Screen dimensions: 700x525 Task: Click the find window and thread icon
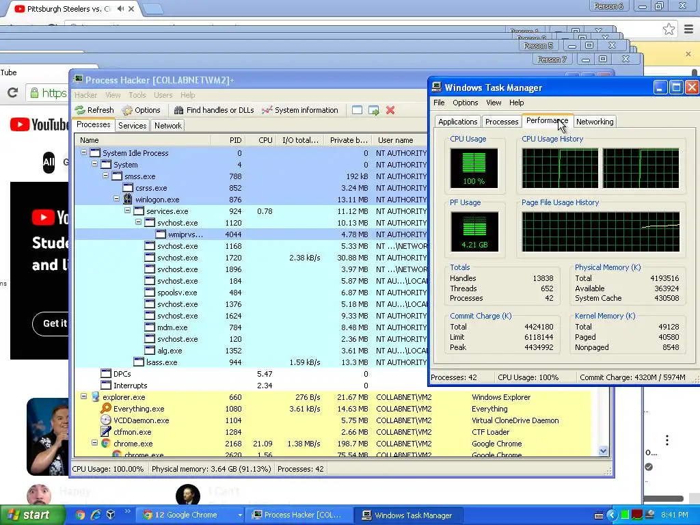(x=374, y=110)
